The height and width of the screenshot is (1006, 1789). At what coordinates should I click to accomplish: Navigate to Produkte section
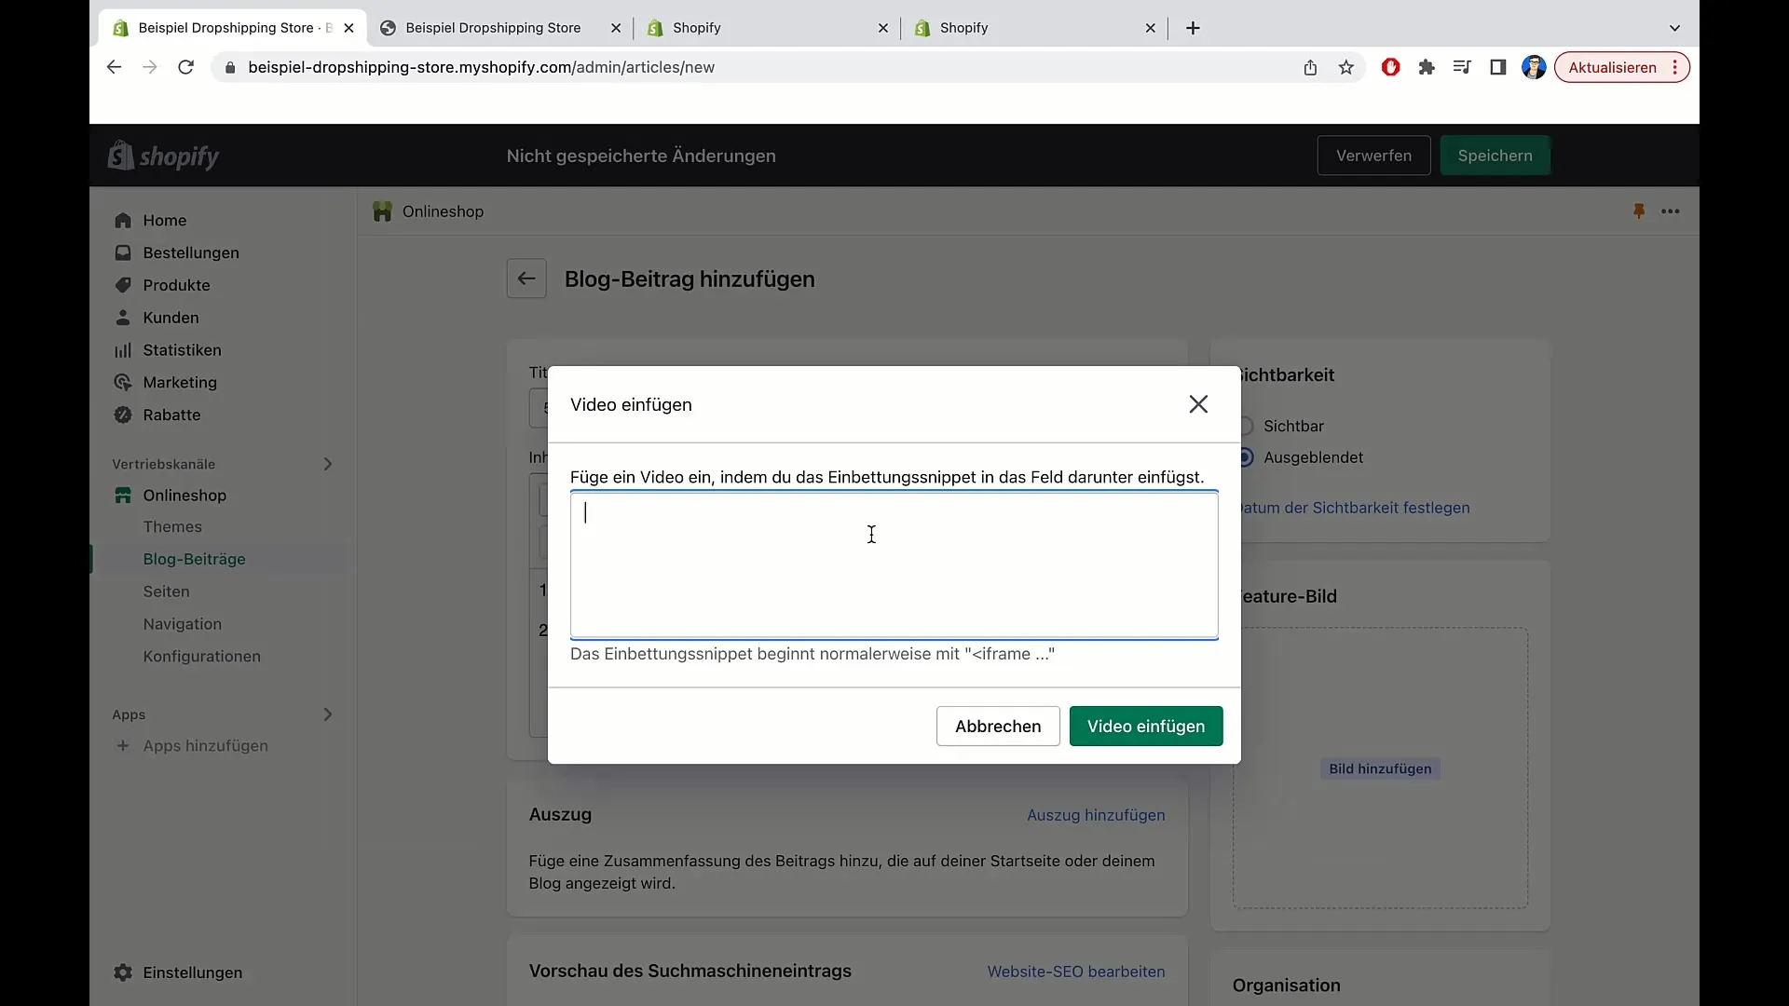[x=177, y=284]
